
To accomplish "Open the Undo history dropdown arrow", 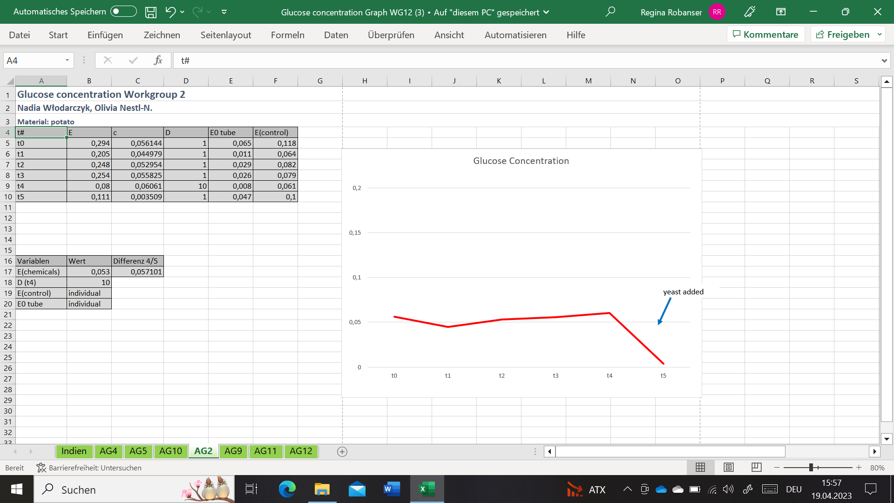I will (x=182, y=12).
